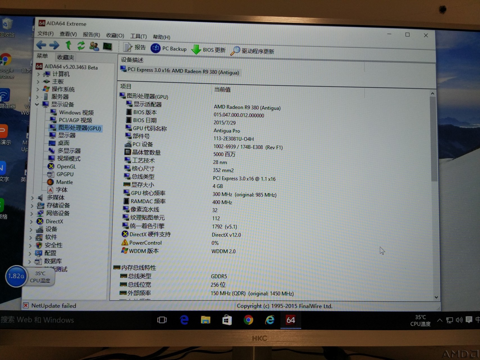480x360 pixels.
Task: Click the GPGPU icon in the tree
Action: pyautogui.click(x=50, y=174)
